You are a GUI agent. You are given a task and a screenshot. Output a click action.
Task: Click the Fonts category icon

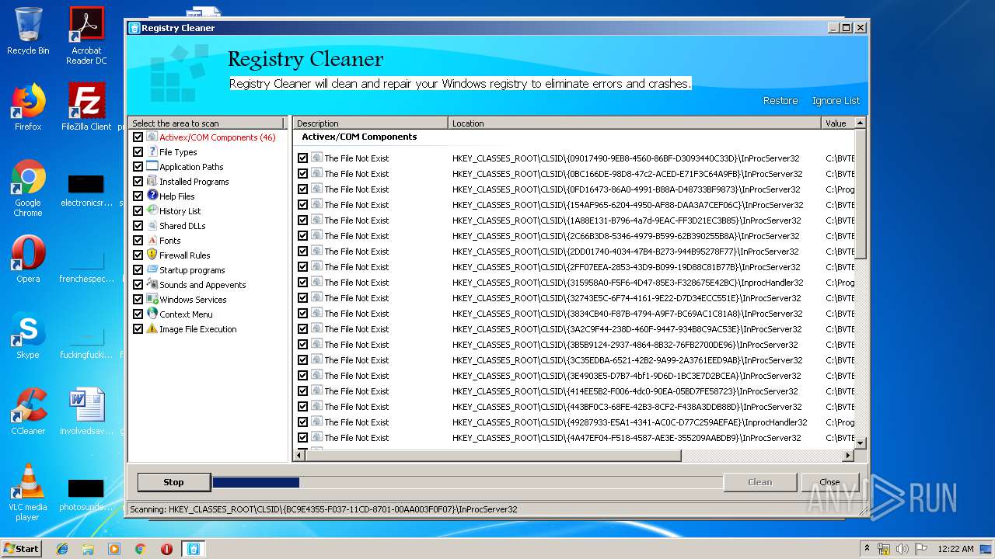(x=152, y=240)
